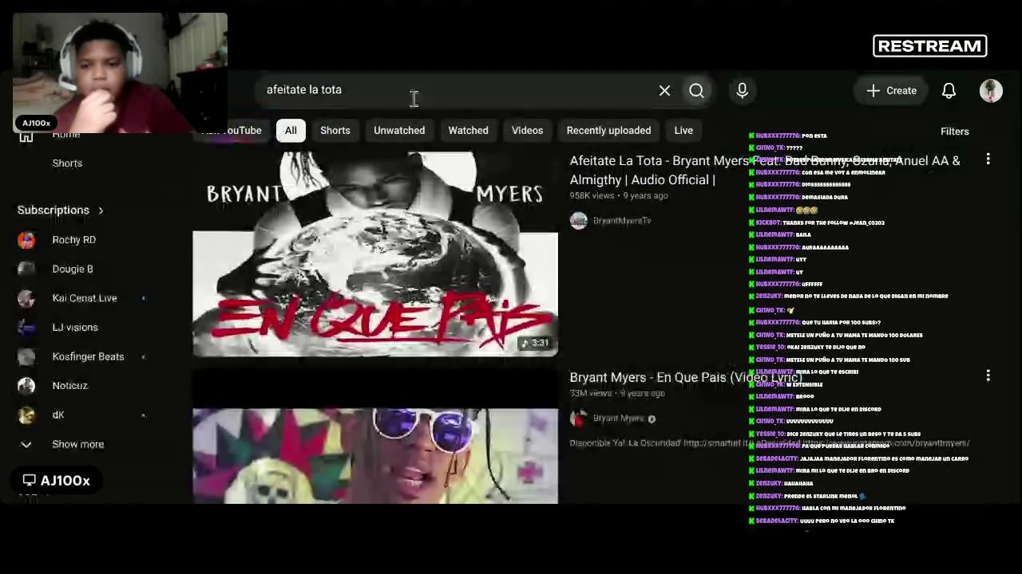Select the Shorts filter chip
Viewport: 1022px width, 574px height.
pyautogui.click(x=335, y=131)
